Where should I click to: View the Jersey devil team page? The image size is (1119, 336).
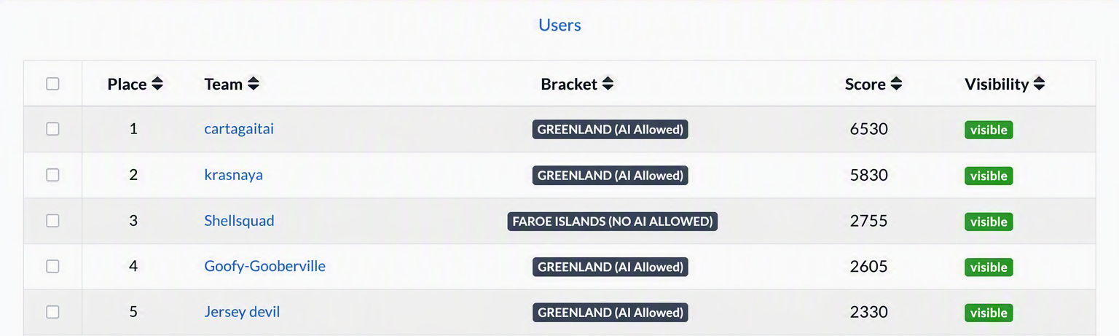(242, 312)
